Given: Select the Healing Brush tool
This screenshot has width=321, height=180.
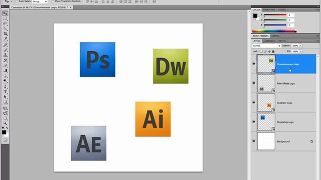Looking at the screenshot, I should 5,45.
